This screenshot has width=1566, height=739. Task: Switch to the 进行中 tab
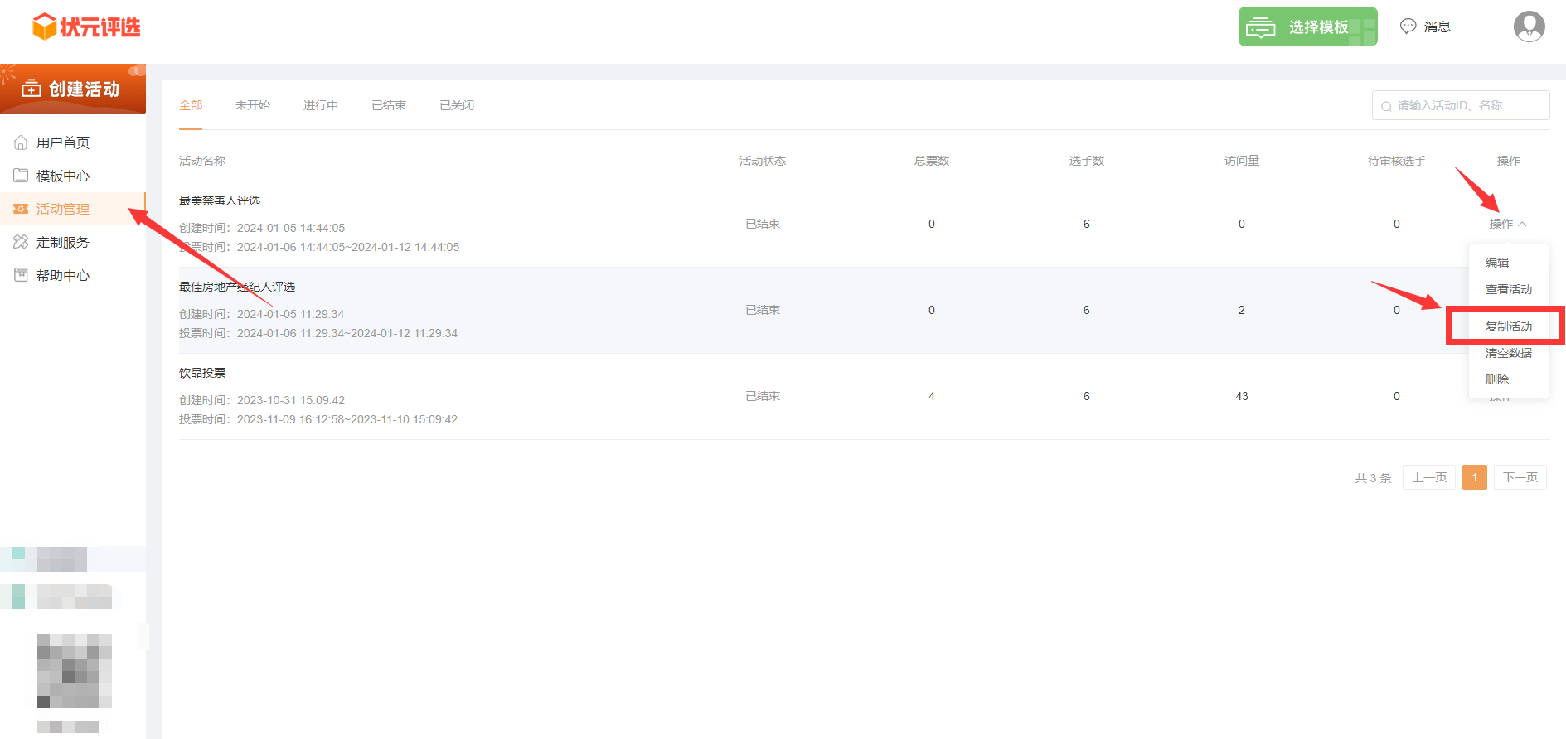coord(320,105)
